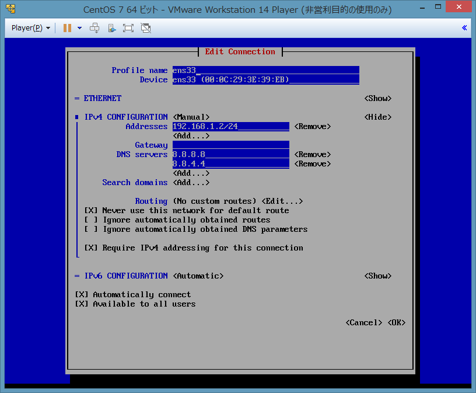The height and width of the screenshot is (393, 476).
Task: Open the power options arrow beside pause
Action: pos(79,27)
